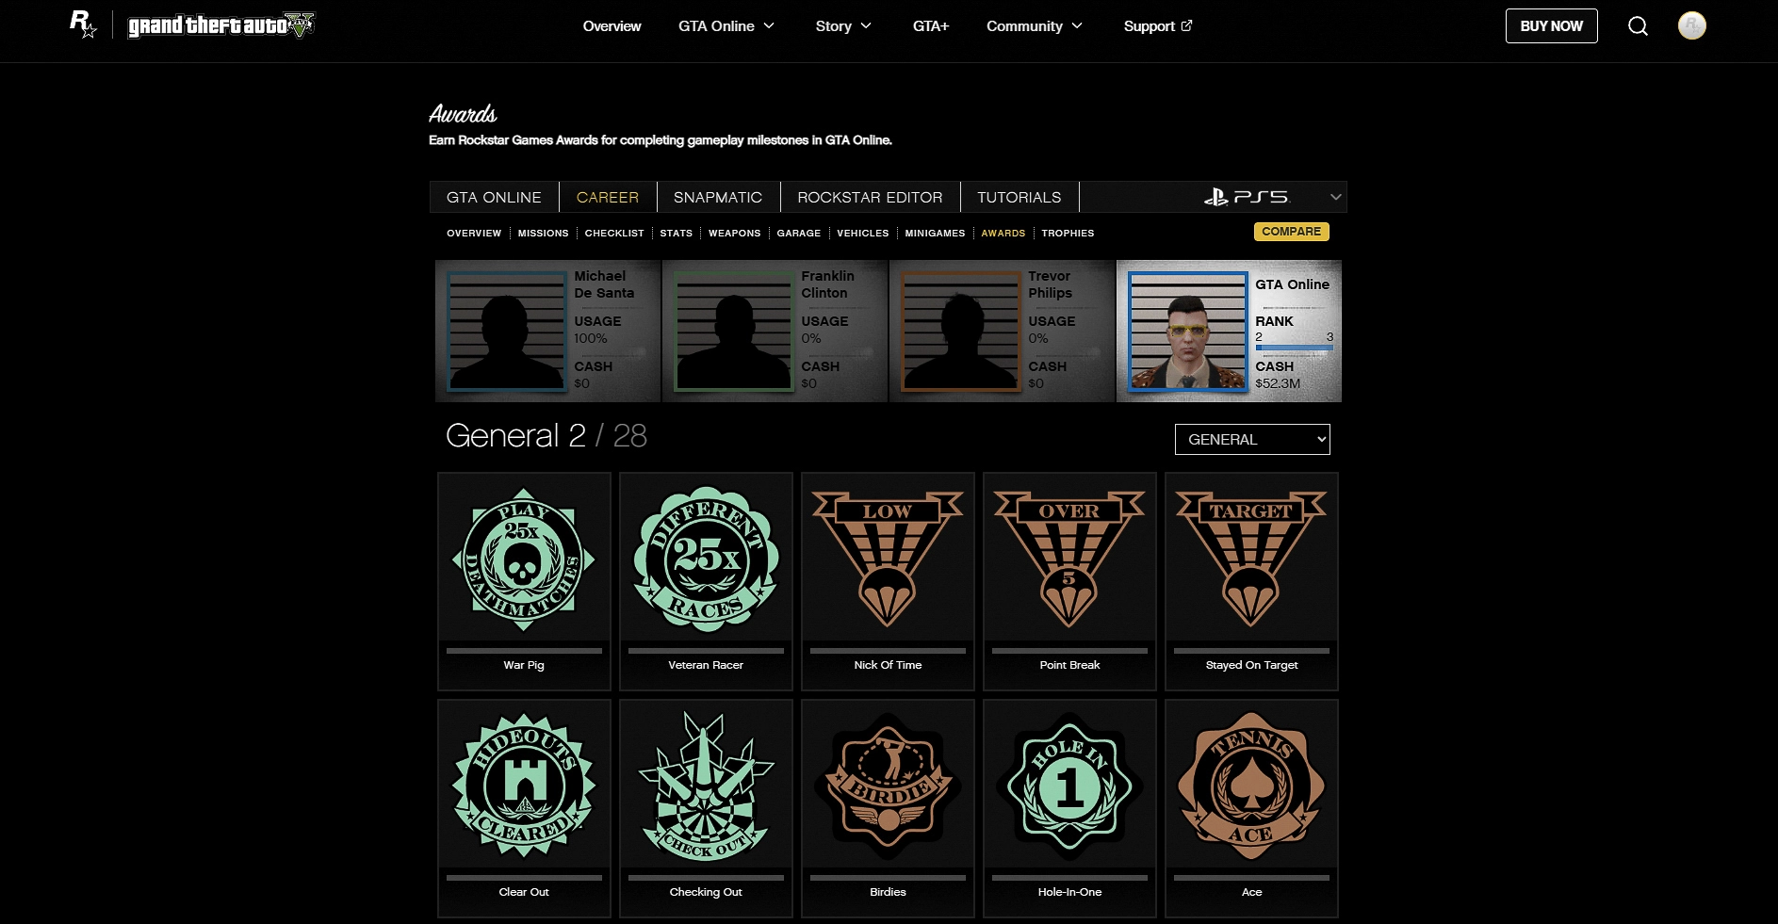This screenshot has height=924, width=1778.
Task: Switch to the SNAPMATIC tab
Action: 718,197
